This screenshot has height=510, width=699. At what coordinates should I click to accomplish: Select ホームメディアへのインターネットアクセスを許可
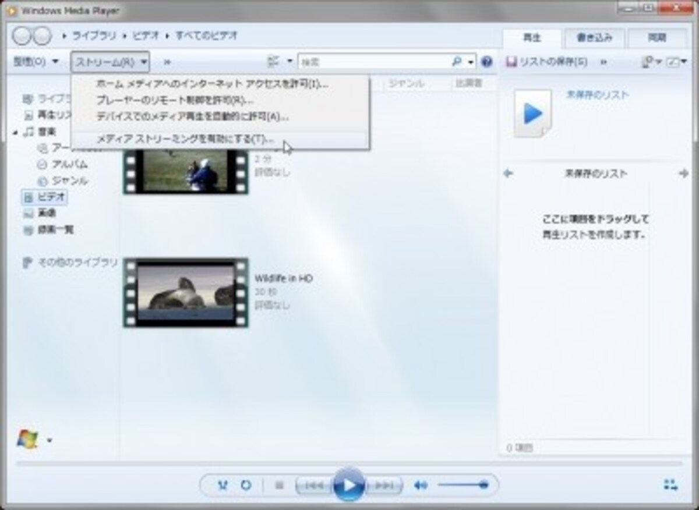(220, 84)
